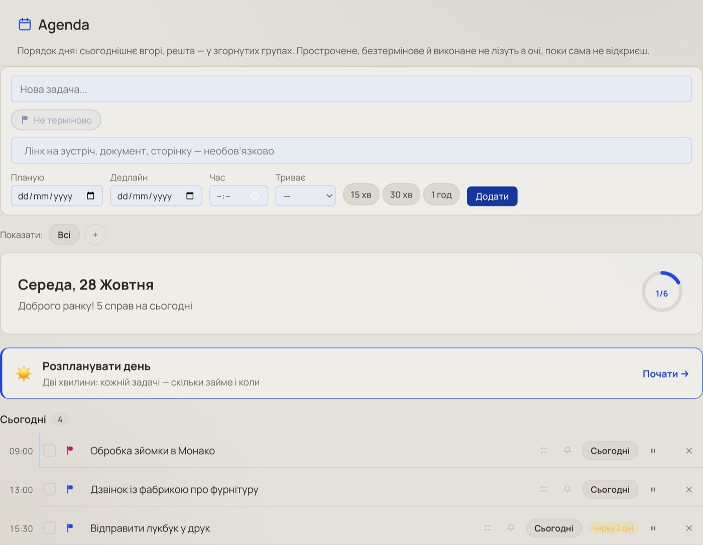Click the blue flag on Дзвінок із фабрикою
Image resolution: width=703 pixels, height=545 pixels.
point(70,489)
